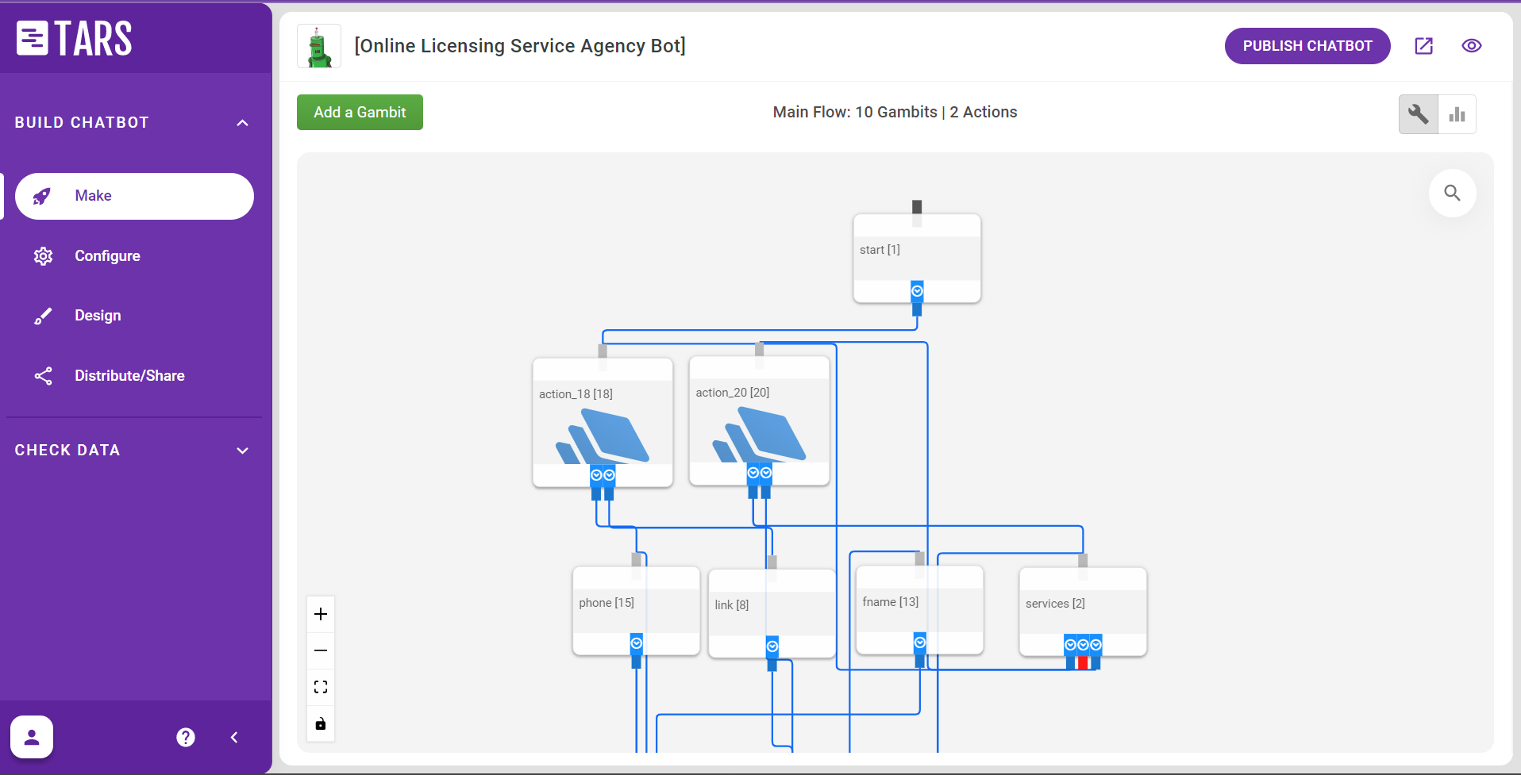Viewport: 1521px width, 775px height.
Task: Open the chatbot in a new window
Action: pyautogui.click(x=1423, y=46)
